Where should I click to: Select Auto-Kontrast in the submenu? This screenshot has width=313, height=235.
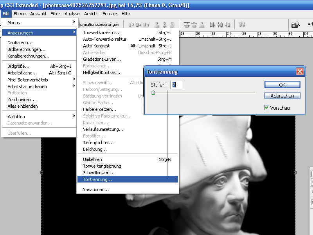pos(128,46)
